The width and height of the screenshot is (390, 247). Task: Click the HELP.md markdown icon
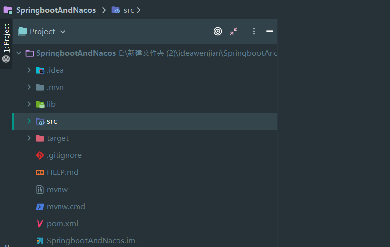pyautogui.click(x=40, y=172)
